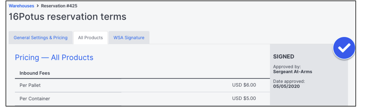Click the USD $5.00 container price
Screen dimensions: 365x107
[244, 98]
